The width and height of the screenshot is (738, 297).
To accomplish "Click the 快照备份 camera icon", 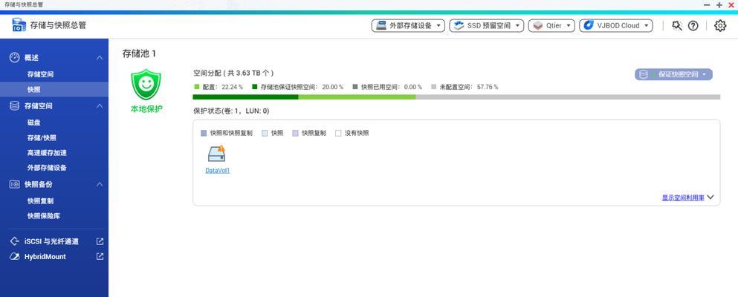I will (x=15, y=185).
